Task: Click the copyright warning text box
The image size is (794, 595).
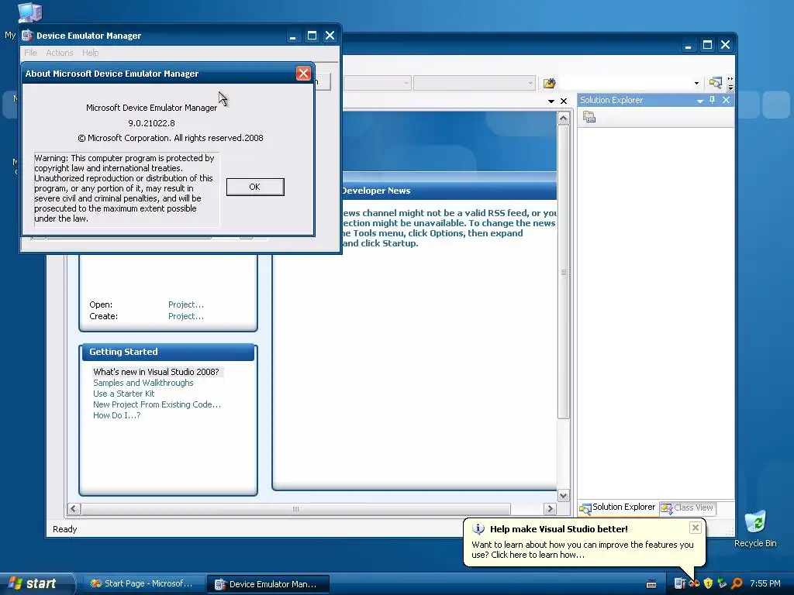Action: point(126,188)
